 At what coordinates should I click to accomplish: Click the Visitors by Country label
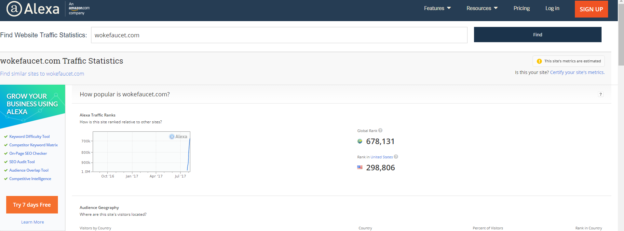click(x=95, y=228)
